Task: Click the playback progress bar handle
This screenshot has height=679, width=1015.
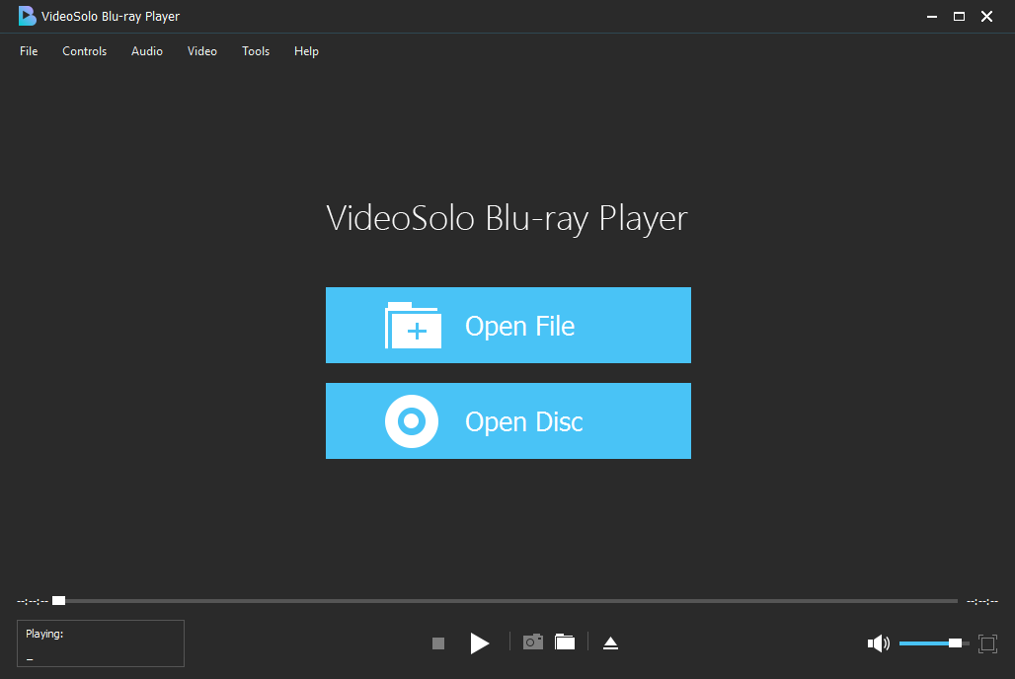Action: (x=59, y=601)
